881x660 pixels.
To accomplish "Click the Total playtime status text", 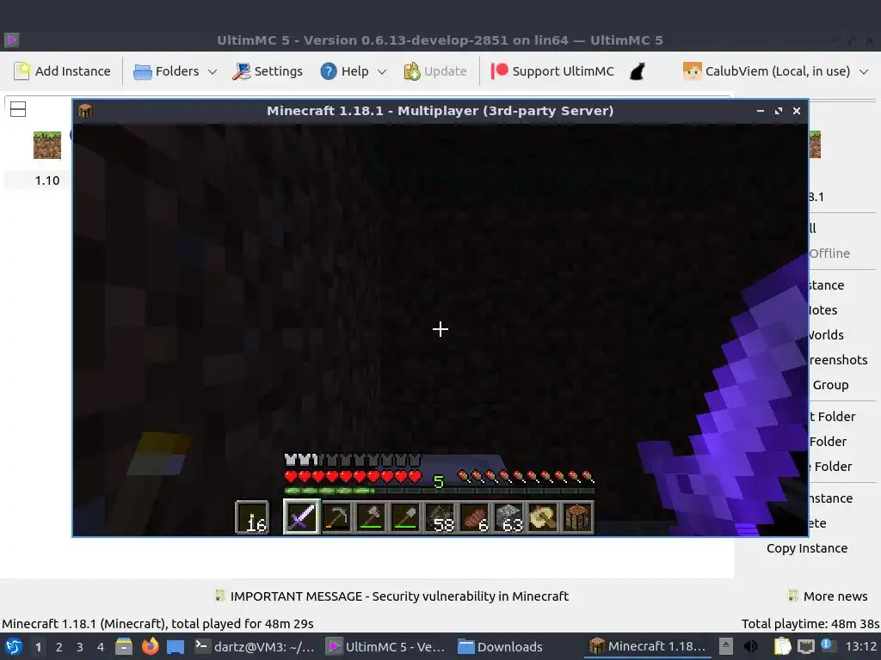I will tap(810, 624).
